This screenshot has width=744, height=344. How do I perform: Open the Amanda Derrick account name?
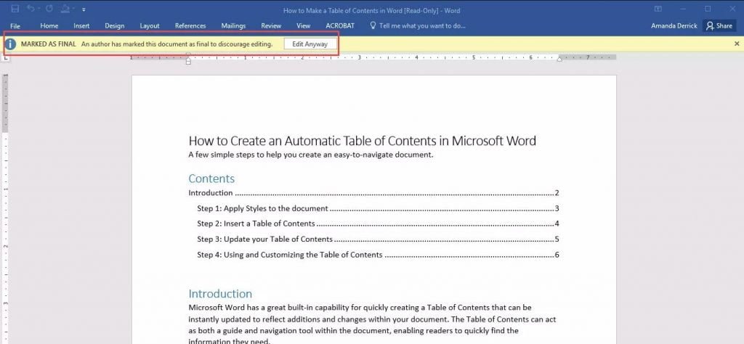click(674, 25)
